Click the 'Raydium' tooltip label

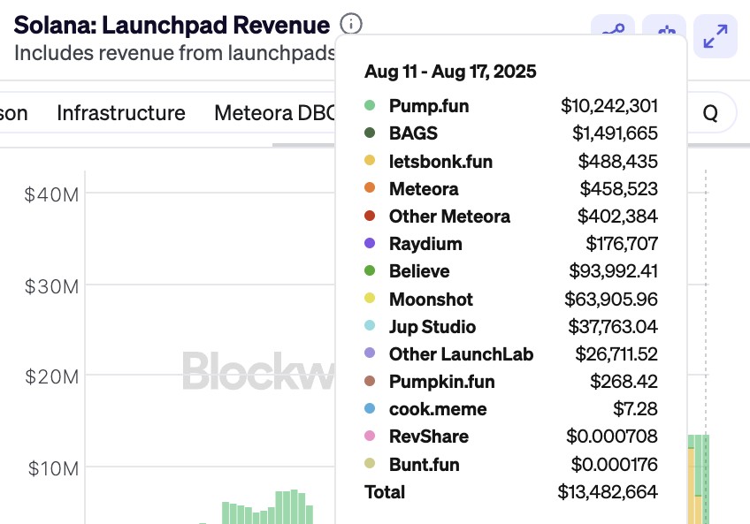click(425, 244)
